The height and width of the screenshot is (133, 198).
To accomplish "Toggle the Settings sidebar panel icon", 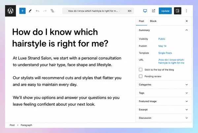I will (x=178, y=11).
